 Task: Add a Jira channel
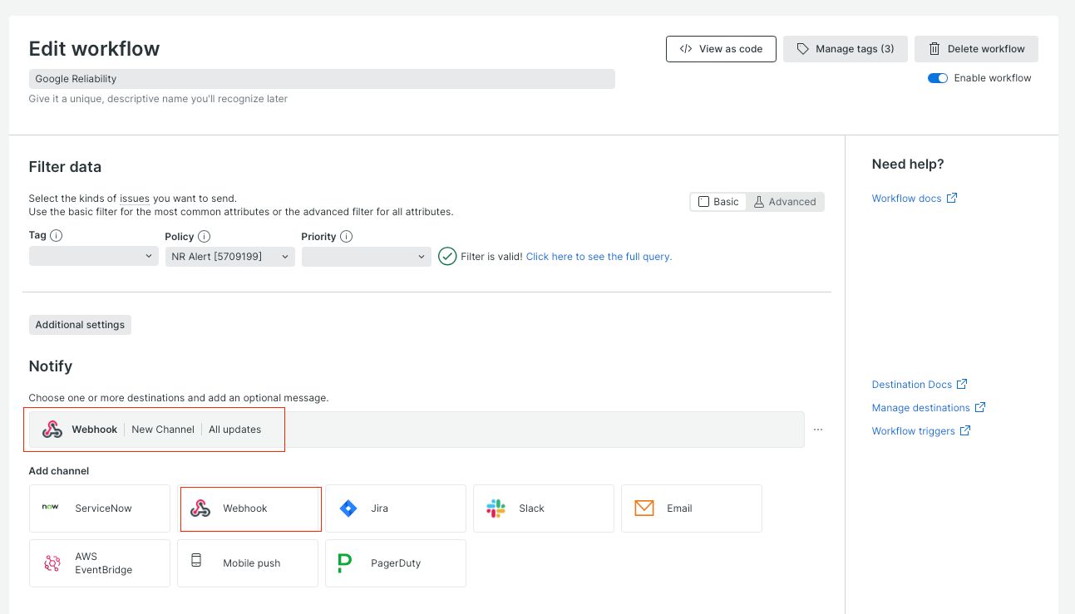pyautogui.click(x=396, y=508)
